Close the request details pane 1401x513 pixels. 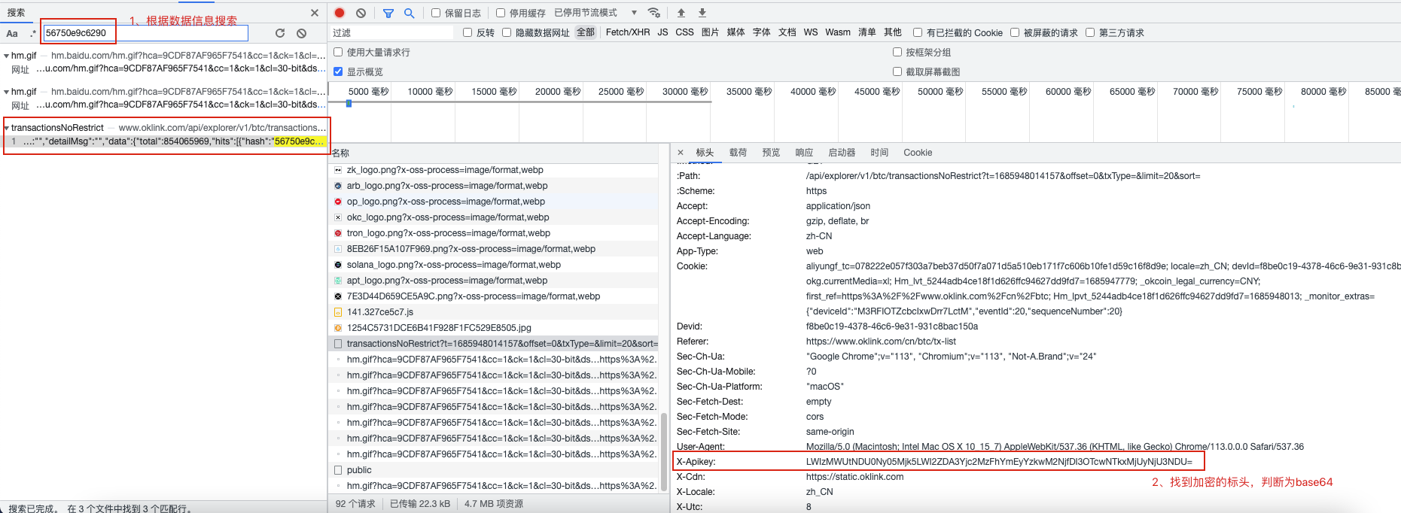click(x=681, y=153)
